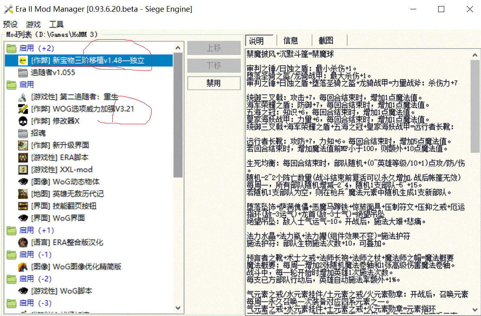The width and height of the screenshot is (481, 316).
Task: Click the 禁用 disable button
Action: pyautogui.click(x=214, y=83)
